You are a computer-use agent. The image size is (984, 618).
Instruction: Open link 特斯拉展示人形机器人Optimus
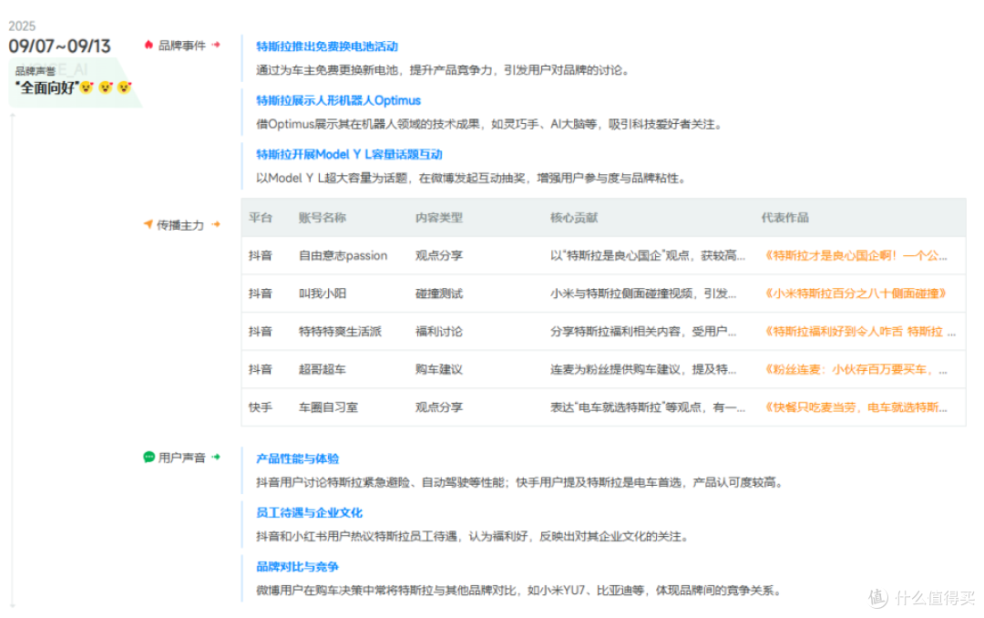click(338, 100)
